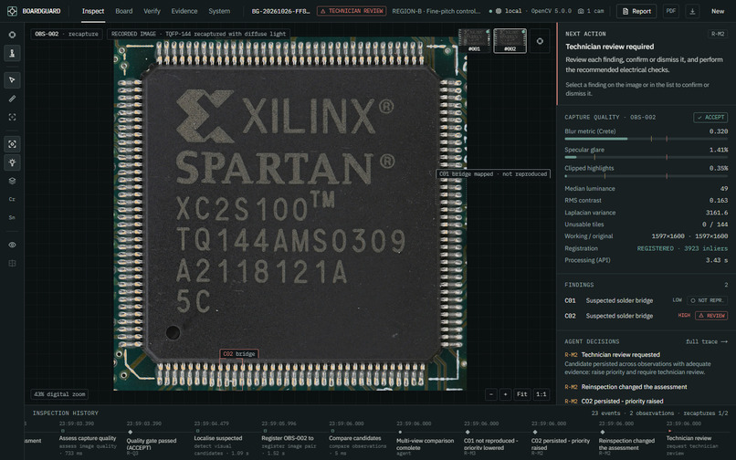This screenshot has width=736, height=460.
Task: Export the report as PDF
Action: (671, 11)
